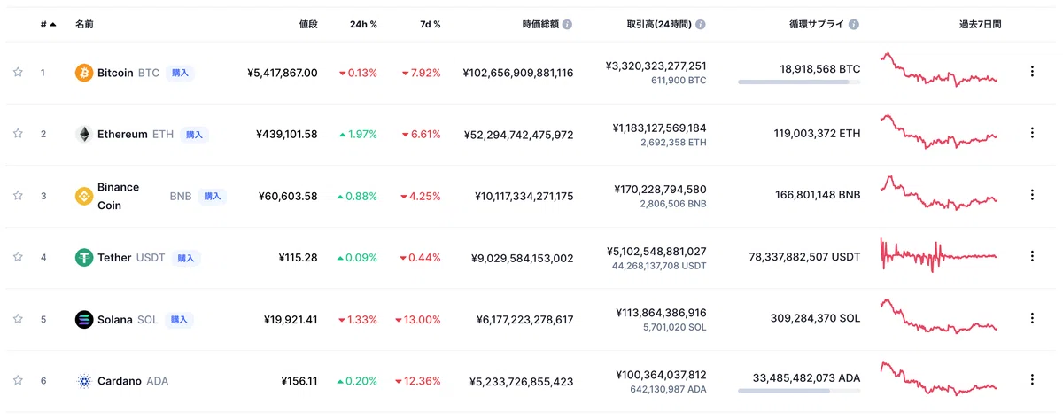Open three-dot menu for Ethereum row
The image size is (1063, 420).
point(1032,134)
